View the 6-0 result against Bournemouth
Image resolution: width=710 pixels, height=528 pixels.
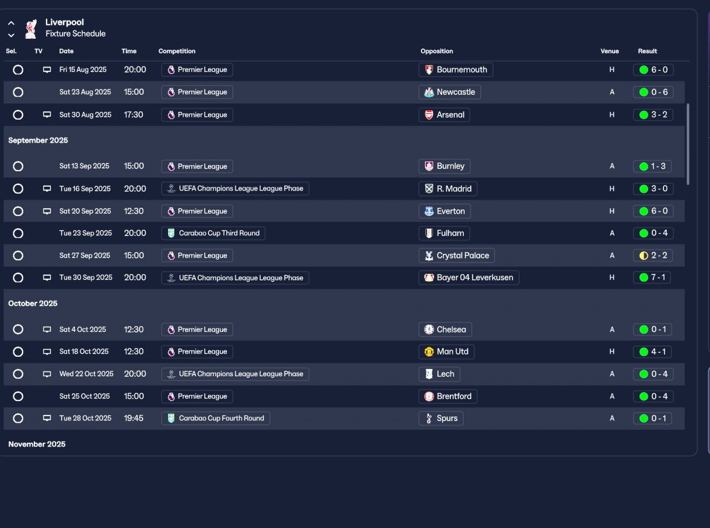pyautogui.click(x=653, y=70)
